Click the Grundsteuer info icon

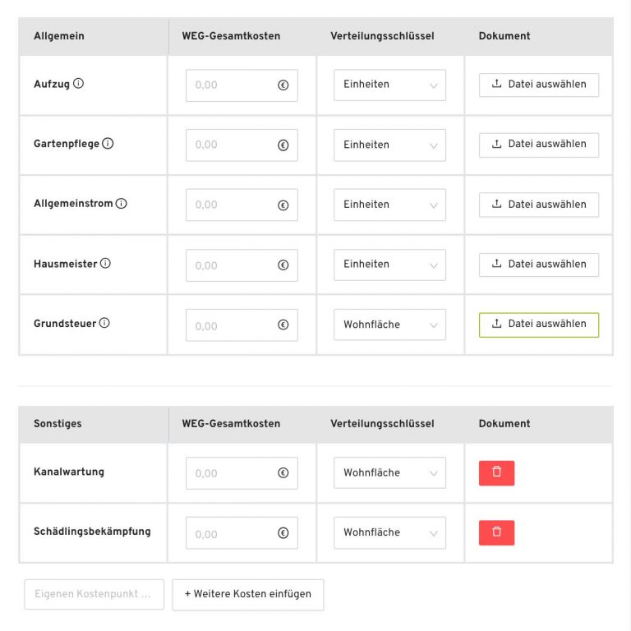(x=104, y=324)
